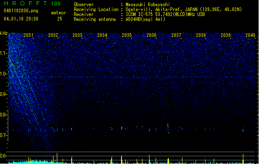Viewport: 259px width, 164px height.
Task: Click the 2031 time marker
Action: pyautogui.click(x=28, y=35)
